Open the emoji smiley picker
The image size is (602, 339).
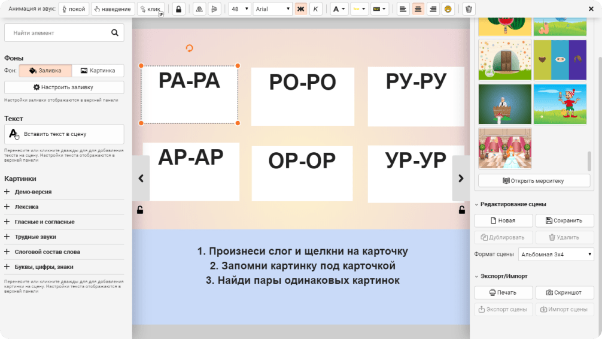[447, 9]
